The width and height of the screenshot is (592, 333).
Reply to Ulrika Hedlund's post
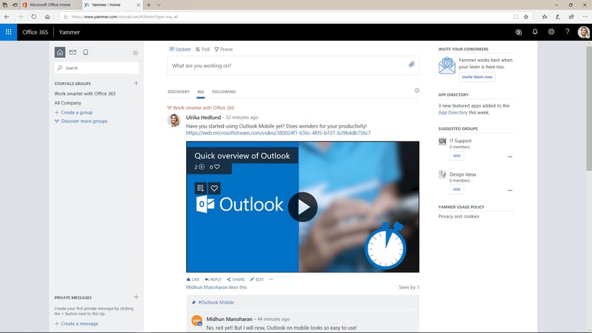coord(213,280)
